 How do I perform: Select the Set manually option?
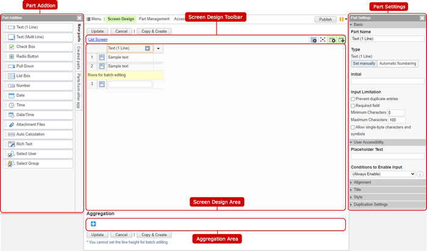tap(364, 64)
